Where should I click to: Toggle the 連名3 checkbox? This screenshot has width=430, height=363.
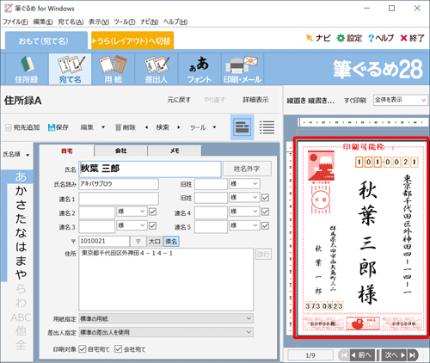[x=152, y=225]
